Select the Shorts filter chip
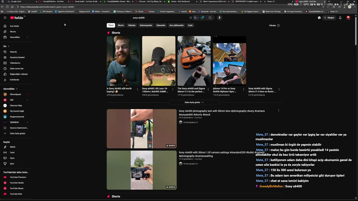 pos(121,25)
